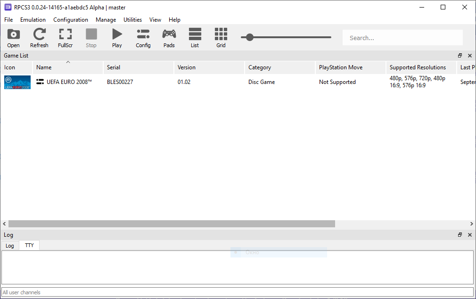Click the Not Supported cell
The height and width of the screenshot is (299, 476).
337,82
